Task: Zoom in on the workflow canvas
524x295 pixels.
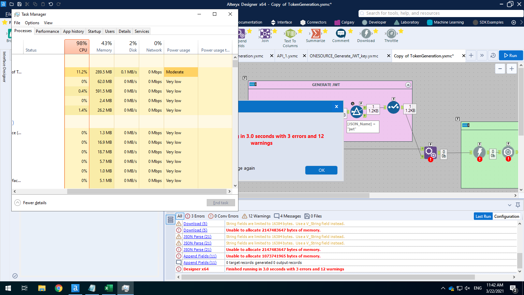Action: coord(511,68)
